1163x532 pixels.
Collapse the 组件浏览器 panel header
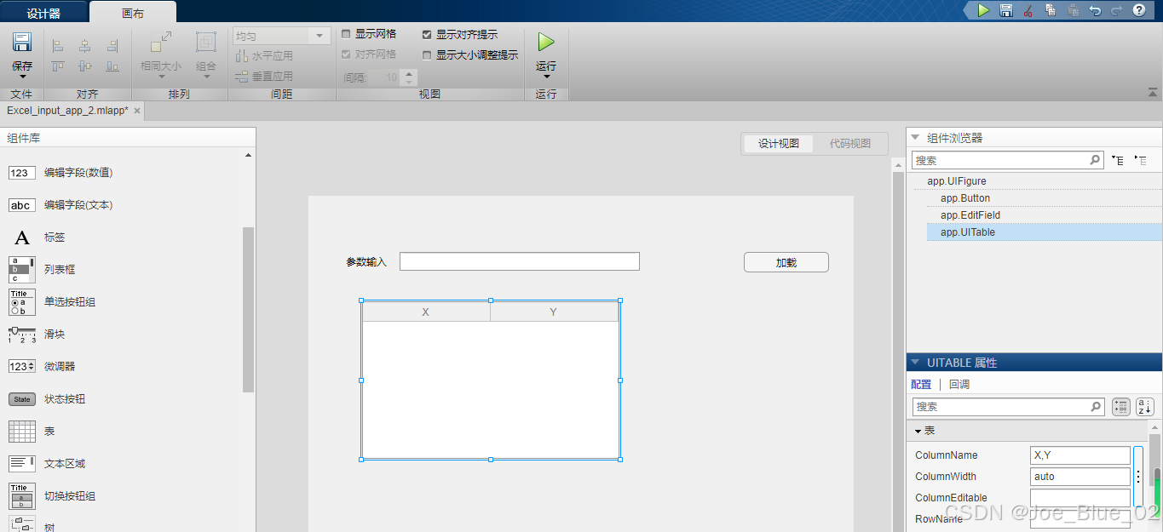[914, 137]
